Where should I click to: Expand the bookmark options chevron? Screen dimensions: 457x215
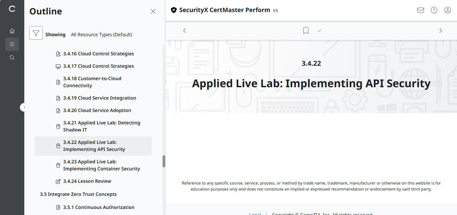pos(319,31)
